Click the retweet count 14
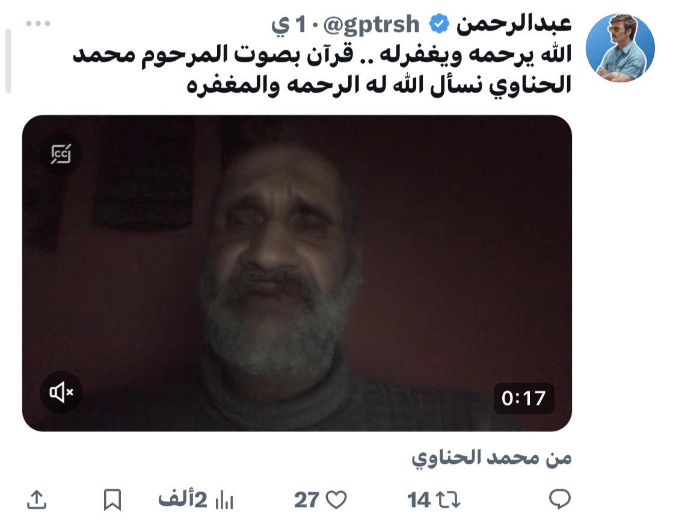 (x=419, y=501)
